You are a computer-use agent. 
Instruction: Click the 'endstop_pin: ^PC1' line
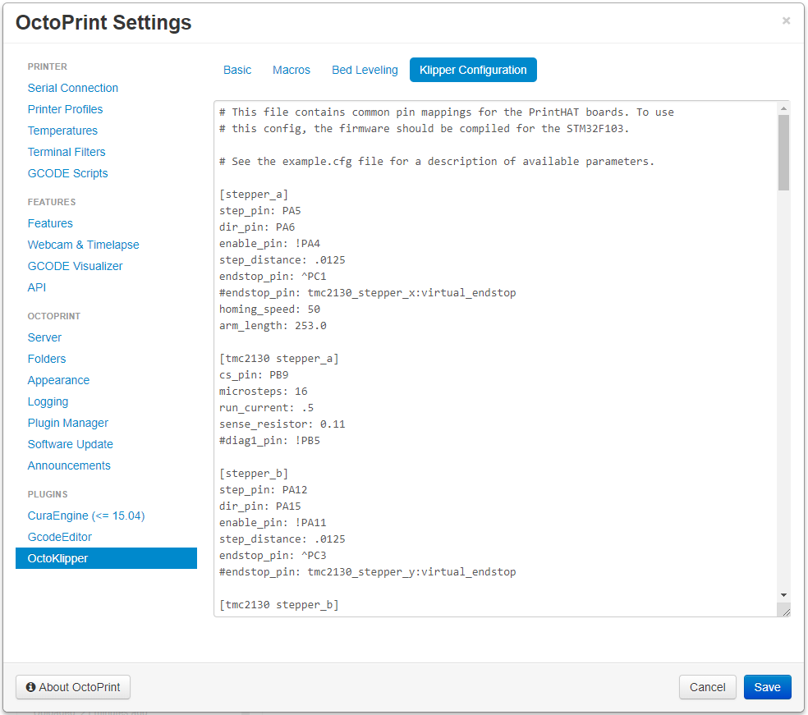pos(273,277)
